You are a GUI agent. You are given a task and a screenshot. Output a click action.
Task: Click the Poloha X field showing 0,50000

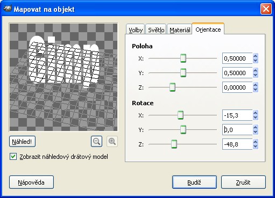[237, 58]
